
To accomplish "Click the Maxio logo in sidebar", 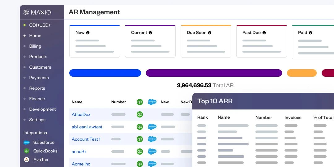I will tap(37, 12).
